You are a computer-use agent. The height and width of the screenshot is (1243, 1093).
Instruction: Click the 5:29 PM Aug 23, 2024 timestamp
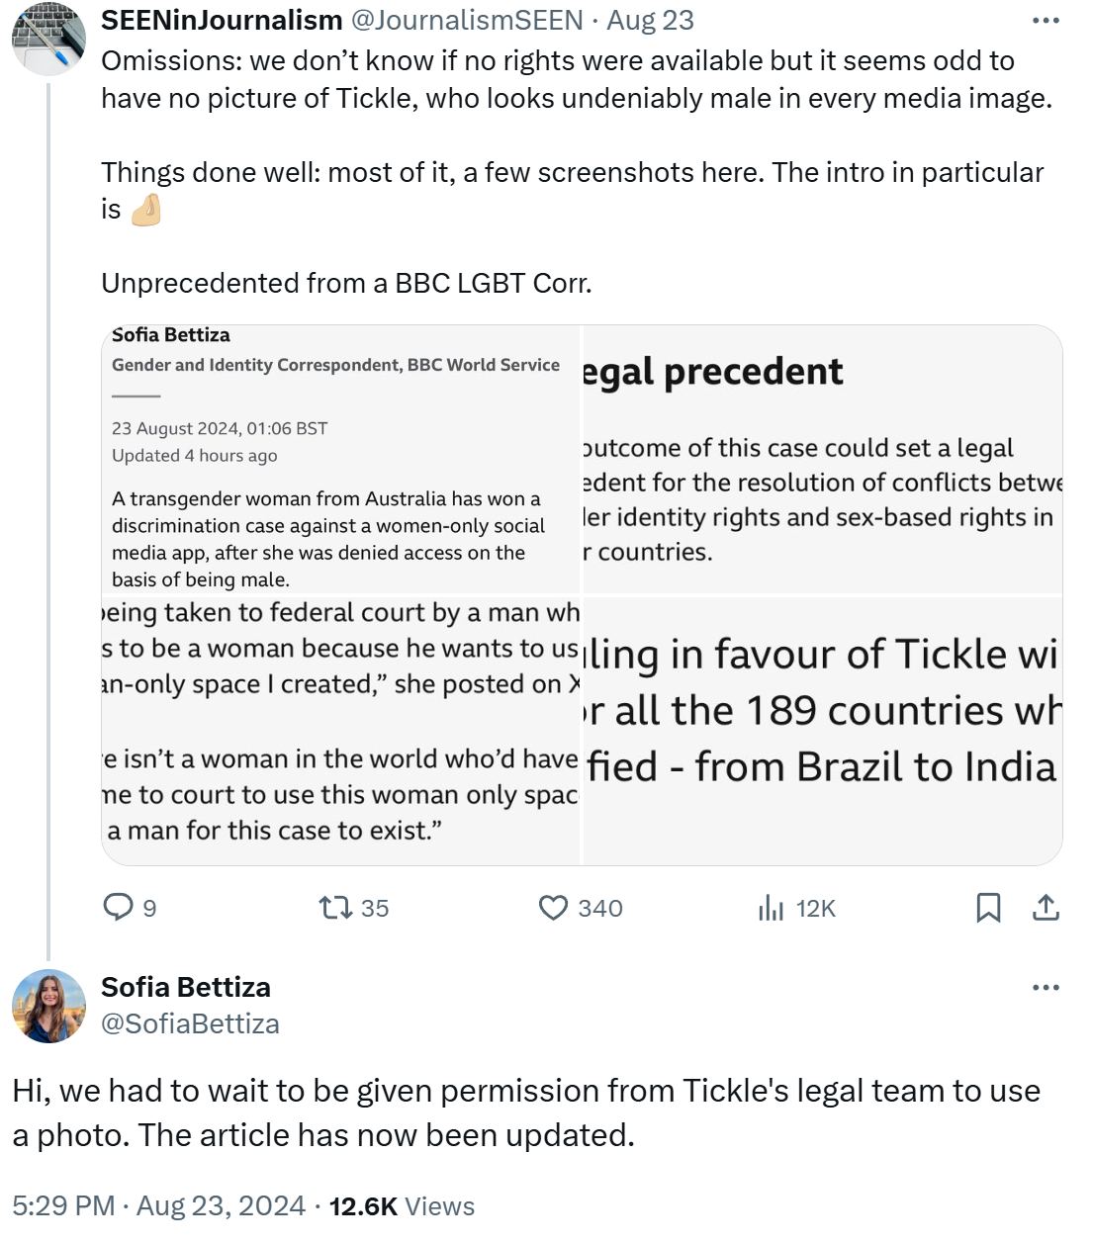158,1206
